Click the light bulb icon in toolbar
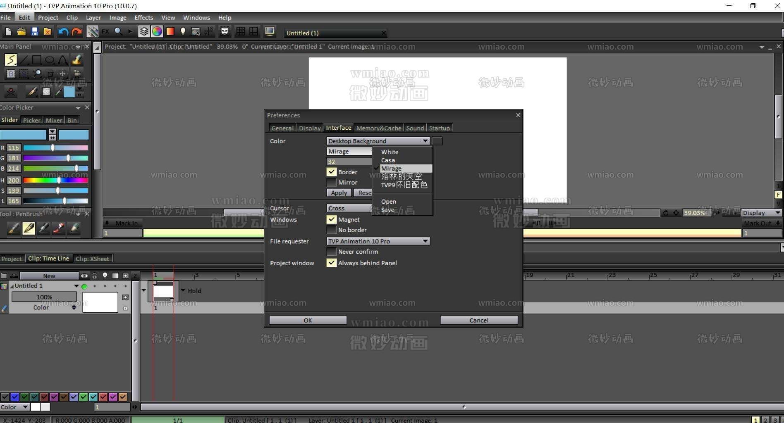This screenshot has height=423, width=784. coord(183,31)
